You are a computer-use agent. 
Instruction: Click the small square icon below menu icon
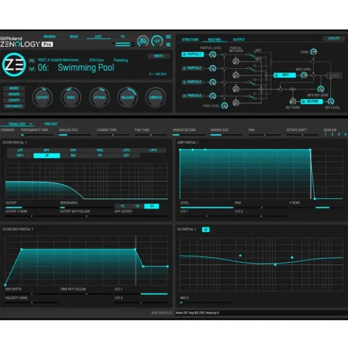(x=169, y=44)
